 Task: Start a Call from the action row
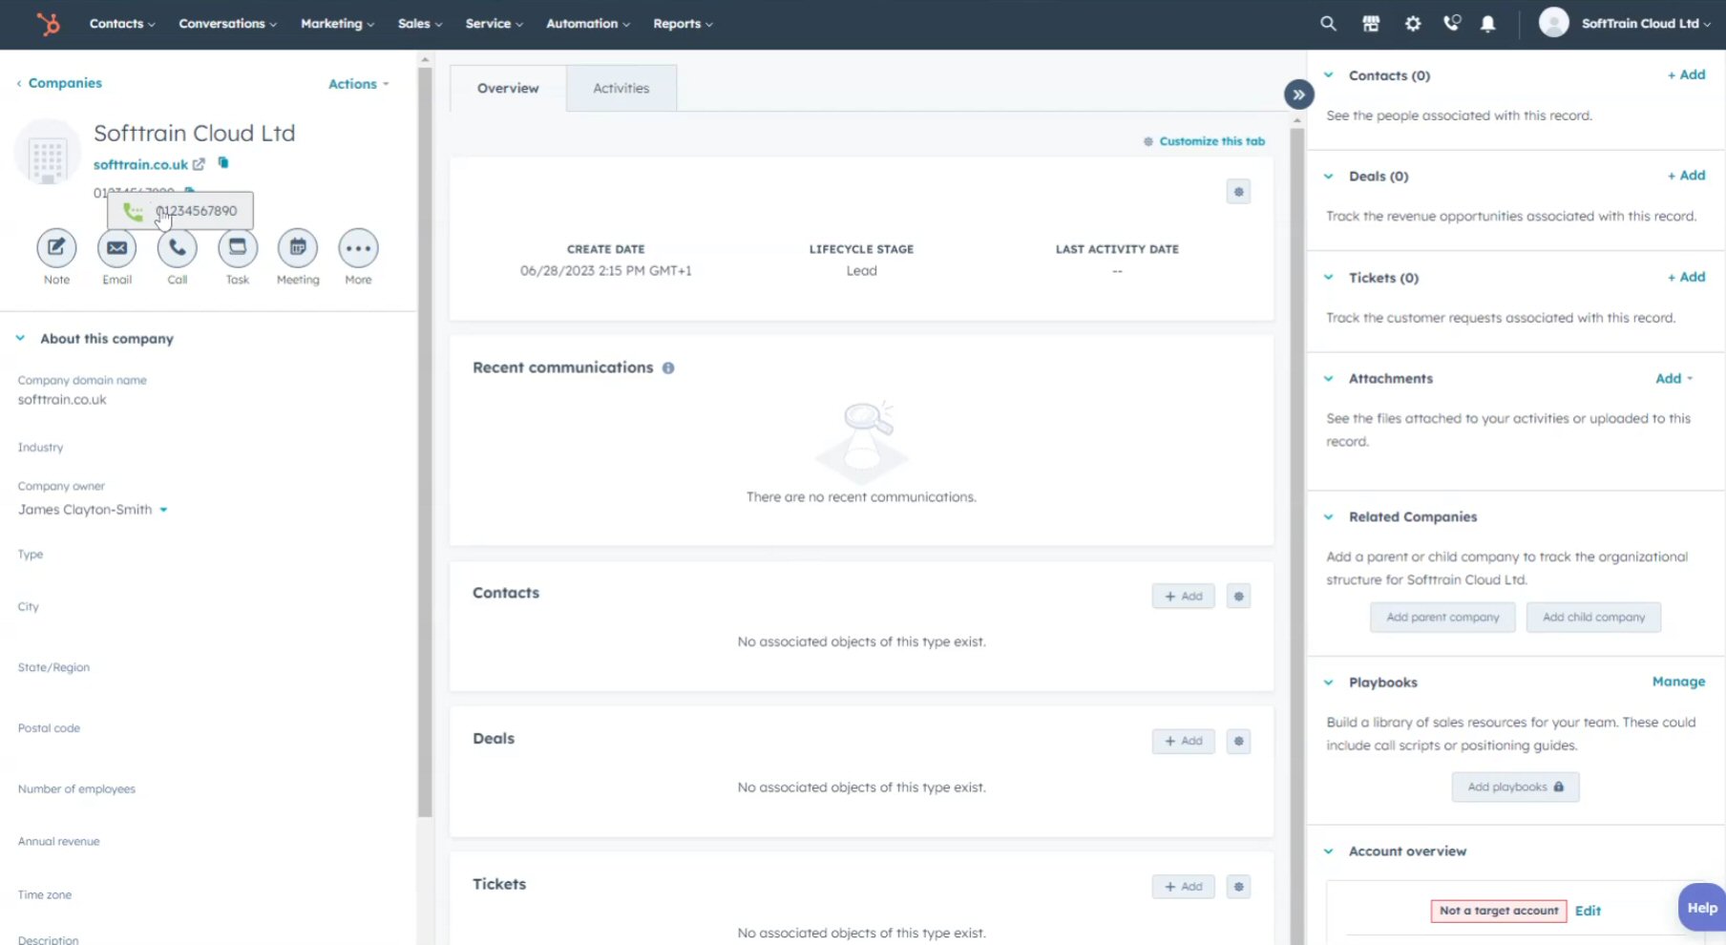click(x=178, y=248)
